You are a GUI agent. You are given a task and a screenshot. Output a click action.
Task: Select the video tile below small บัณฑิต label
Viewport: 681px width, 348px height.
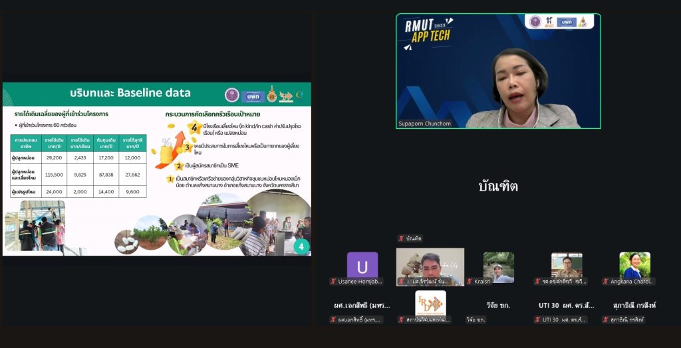coord(430,266)
